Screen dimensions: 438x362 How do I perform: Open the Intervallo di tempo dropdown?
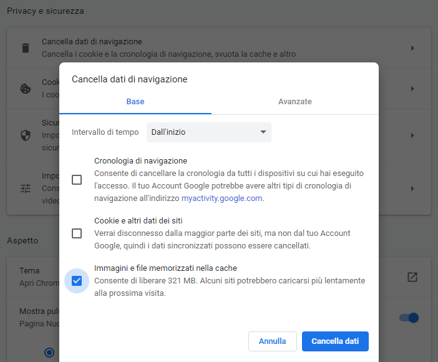pos(208,132)
